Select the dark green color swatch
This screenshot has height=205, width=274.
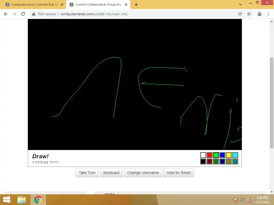tap(216, 161)
